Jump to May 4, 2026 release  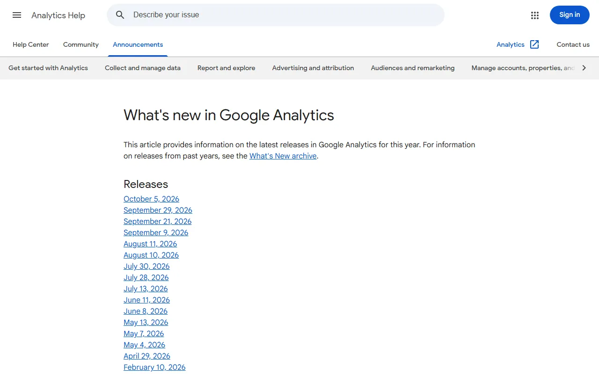(144, 345)
